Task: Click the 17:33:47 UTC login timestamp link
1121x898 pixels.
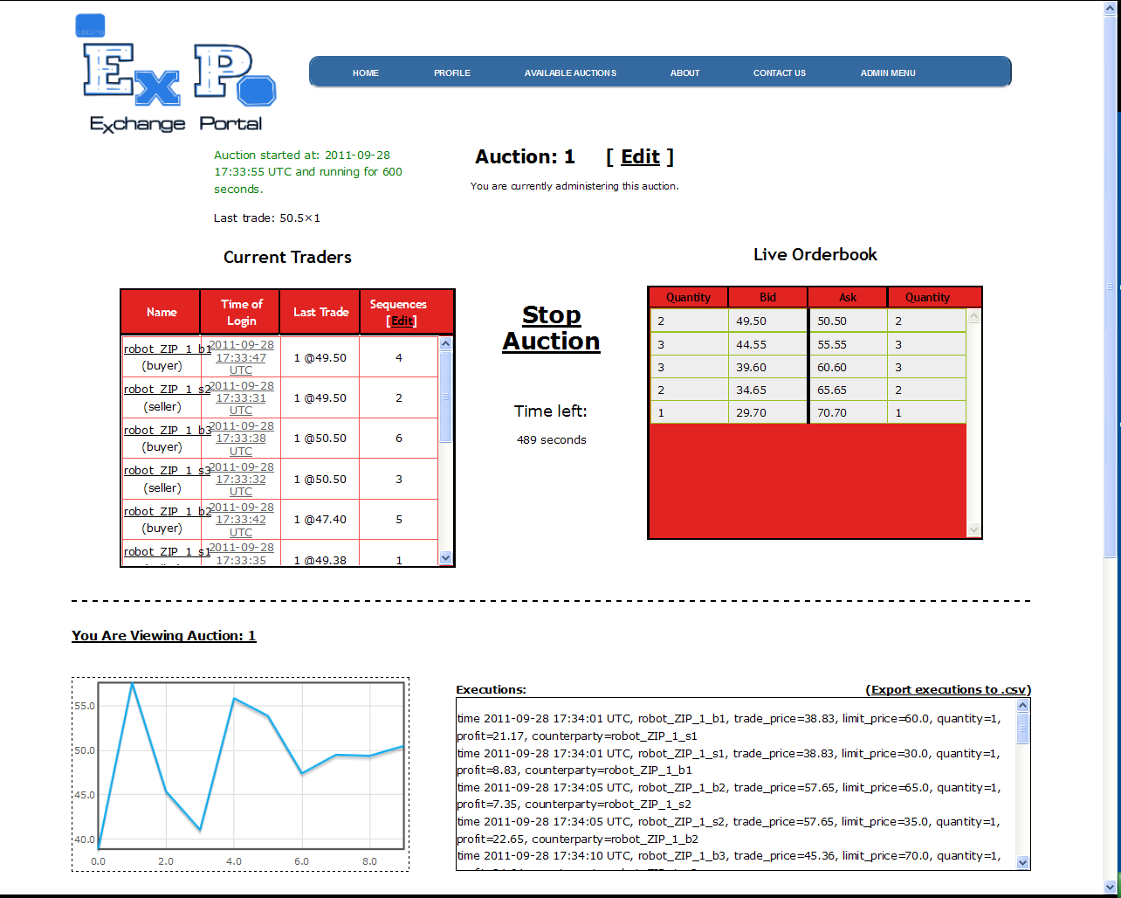Action: click(x=240, y=356)
